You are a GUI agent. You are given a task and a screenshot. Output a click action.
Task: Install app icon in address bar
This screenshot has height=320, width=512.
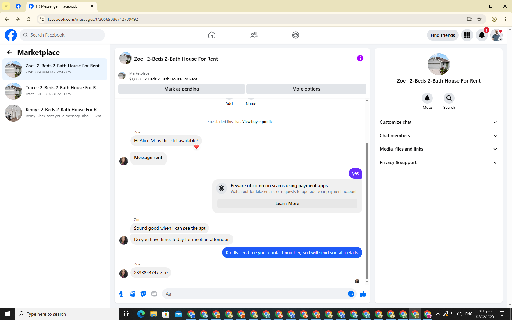[469, 19]
